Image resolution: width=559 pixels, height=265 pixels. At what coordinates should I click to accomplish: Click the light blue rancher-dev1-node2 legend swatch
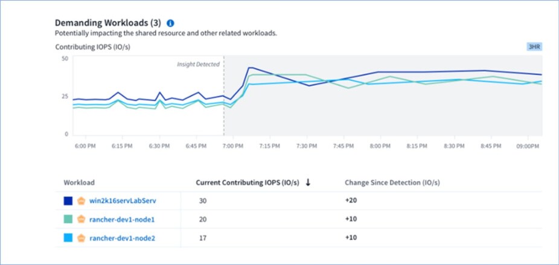coord(68,238)
